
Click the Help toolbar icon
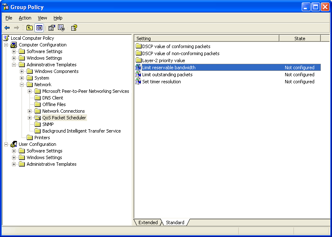click(x=74, y=28)
